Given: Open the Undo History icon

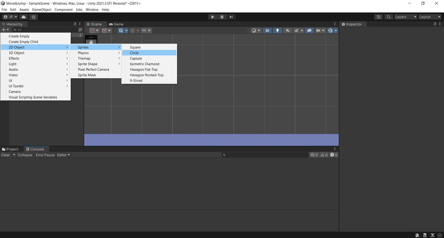Looking at the screenshot, I should (379, 17).
